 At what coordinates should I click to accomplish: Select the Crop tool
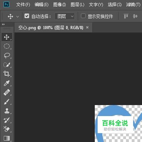[7, 74]
